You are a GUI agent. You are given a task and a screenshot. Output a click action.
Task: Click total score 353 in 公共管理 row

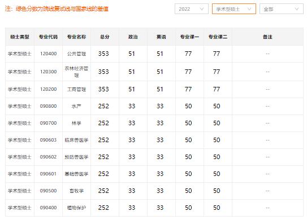tap(103, 54)
